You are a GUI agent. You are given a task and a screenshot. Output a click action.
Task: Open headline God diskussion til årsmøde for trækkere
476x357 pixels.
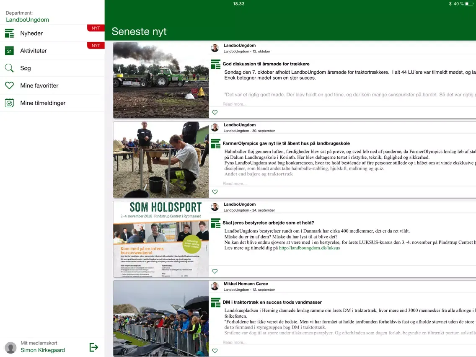(x=266, y=64)
